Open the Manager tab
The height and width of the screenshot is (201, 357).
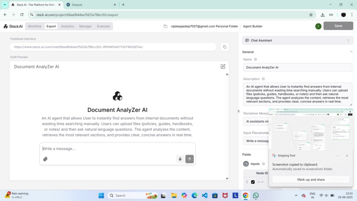85,26
